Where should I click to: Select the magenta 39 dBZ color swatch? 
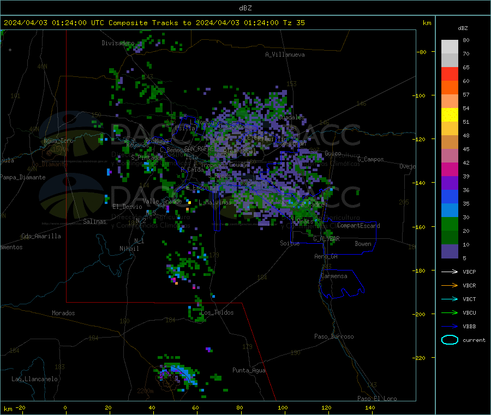pos(450,169)
